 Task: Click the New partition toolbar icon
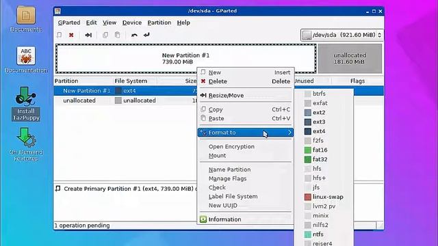(60, 35)
